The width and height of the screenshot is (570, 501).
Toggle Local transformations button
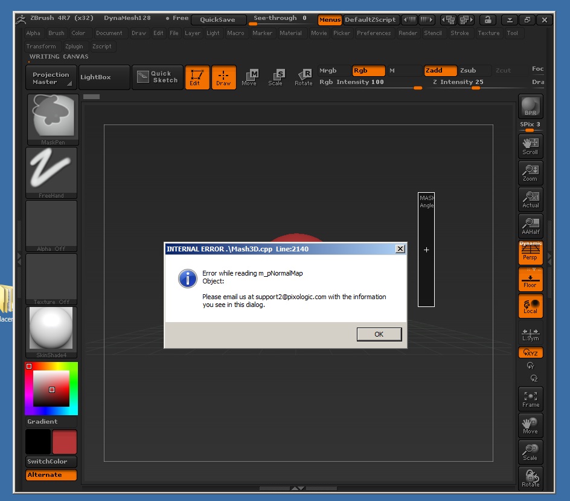pyautogui.click(x=530, y=306)
